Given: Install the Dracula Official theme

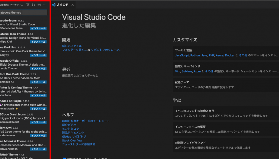Looking at the screenshot, I should [38, 69].
